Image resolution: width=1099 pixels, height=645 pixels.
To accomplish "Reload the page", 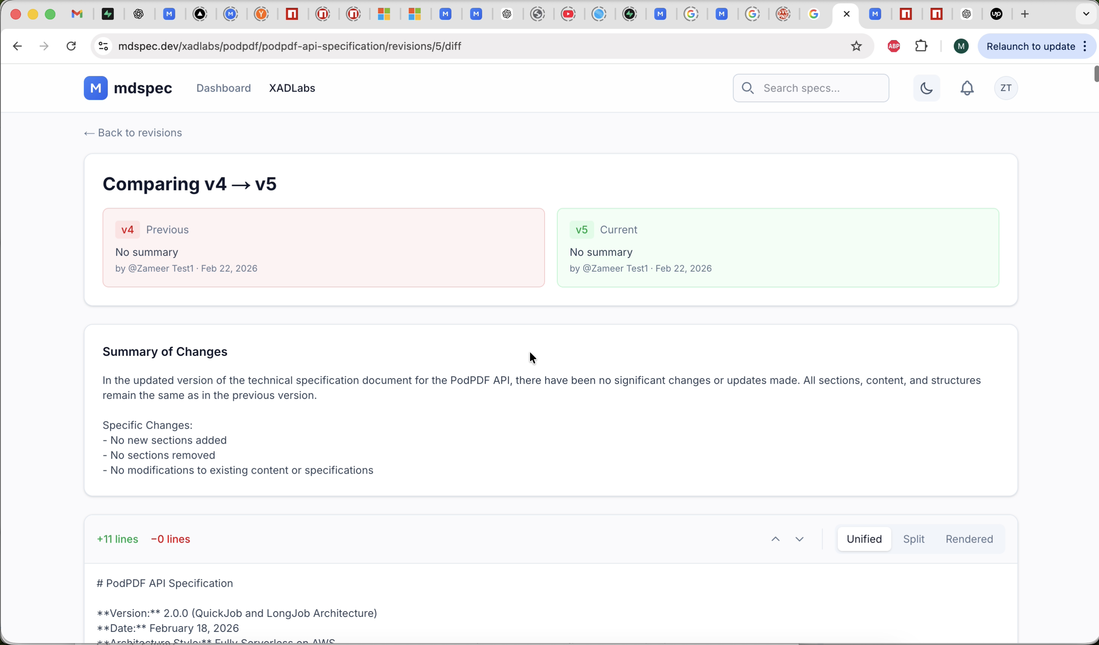I will [x=71, y=46].
